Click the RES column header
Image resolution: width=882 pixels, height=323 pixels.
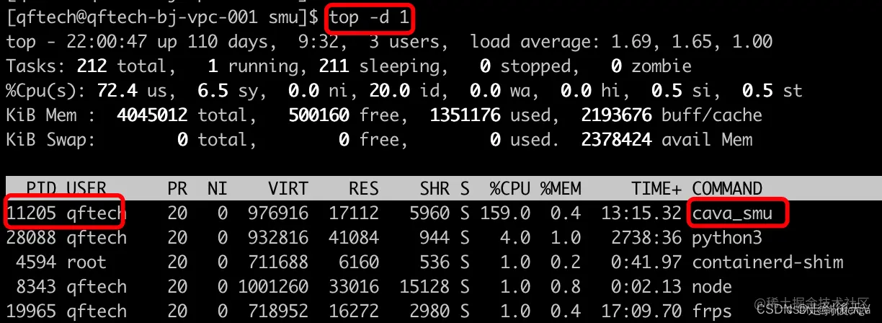tap(364, 189)
